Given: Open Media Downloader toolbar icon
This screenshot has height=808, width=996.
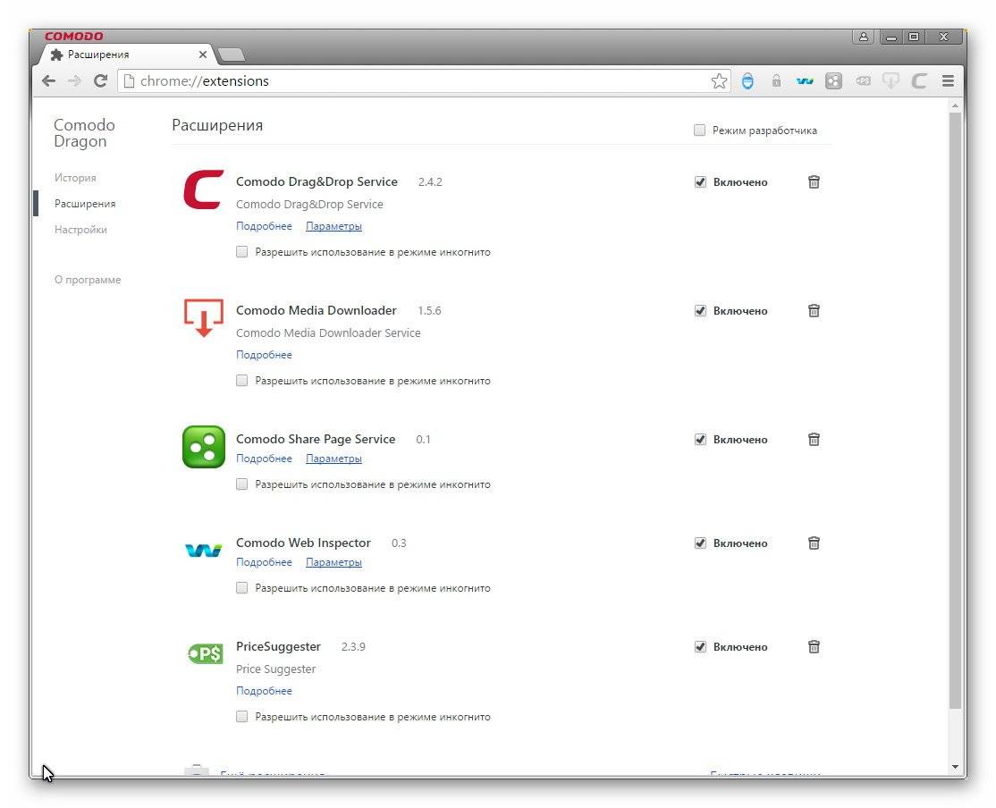Looking at the screenshot, I should click(x=891, y=80).
